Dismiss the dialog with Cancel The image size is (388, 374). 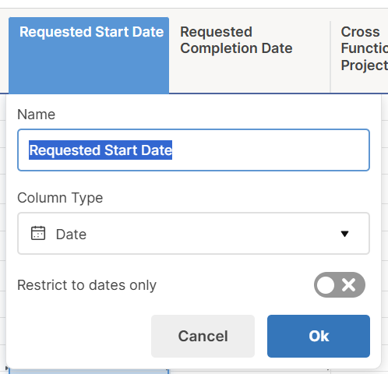tap(203, 336)
